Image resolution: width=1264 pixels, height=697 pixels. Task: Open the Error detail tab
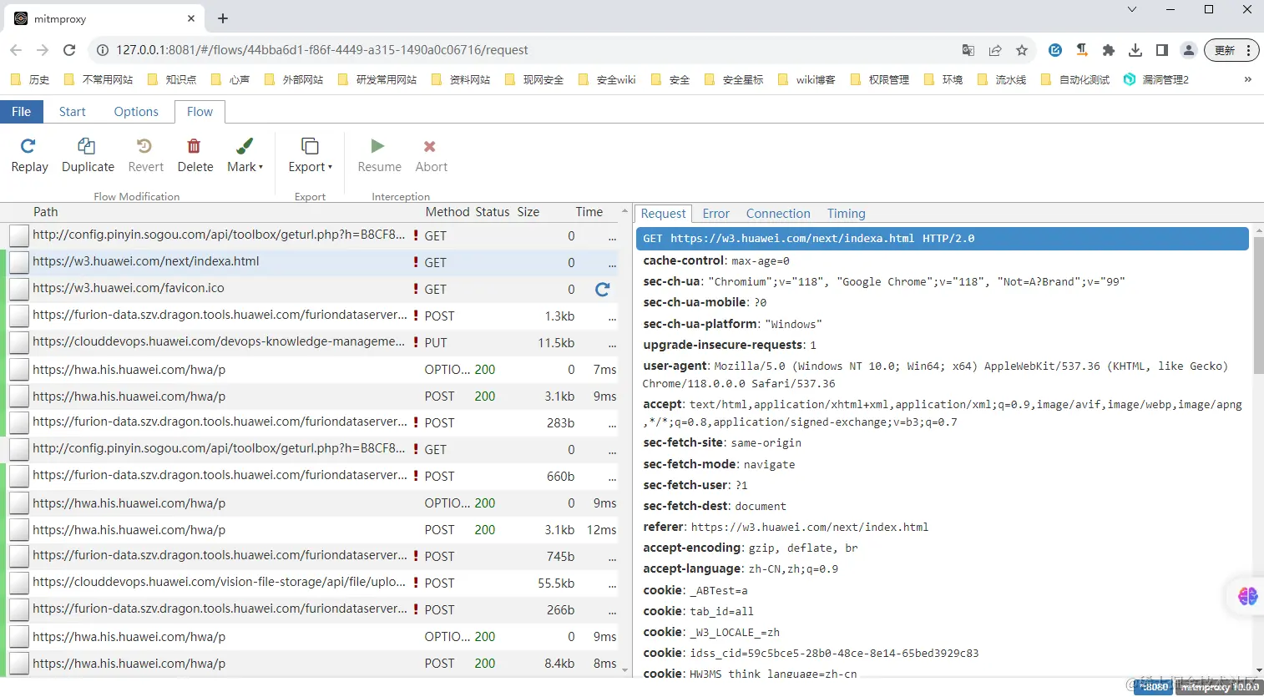pos(715,214)
